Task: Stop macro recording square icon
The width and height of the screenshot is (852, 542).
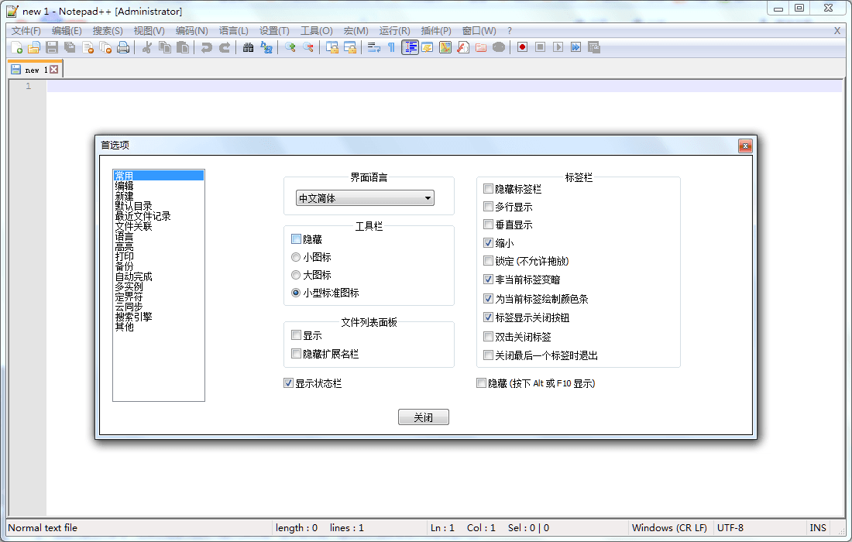Action: [540, 48]
